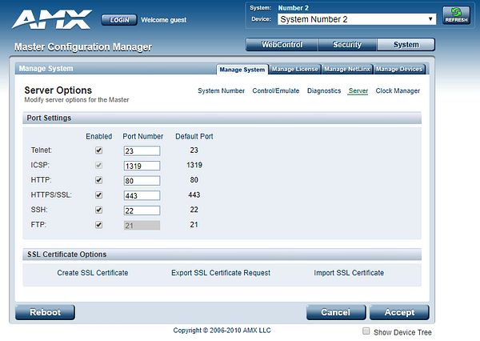The image size is (480, 341).
Task: Click the Welcome guest text
Action: pos(163,20)
